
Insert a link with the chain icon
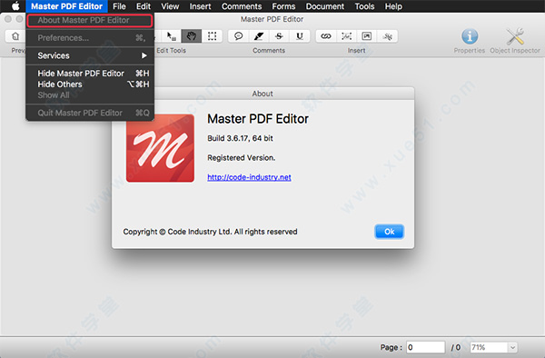tap(326, 36)
